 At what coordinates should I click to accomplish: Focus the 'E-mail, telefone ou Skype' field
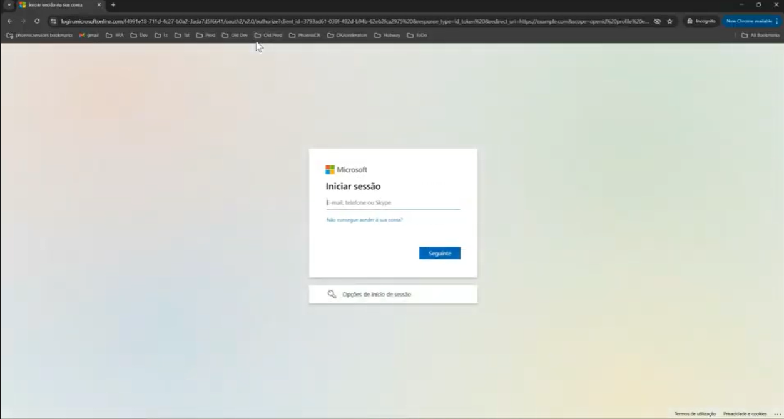(392, 202)
